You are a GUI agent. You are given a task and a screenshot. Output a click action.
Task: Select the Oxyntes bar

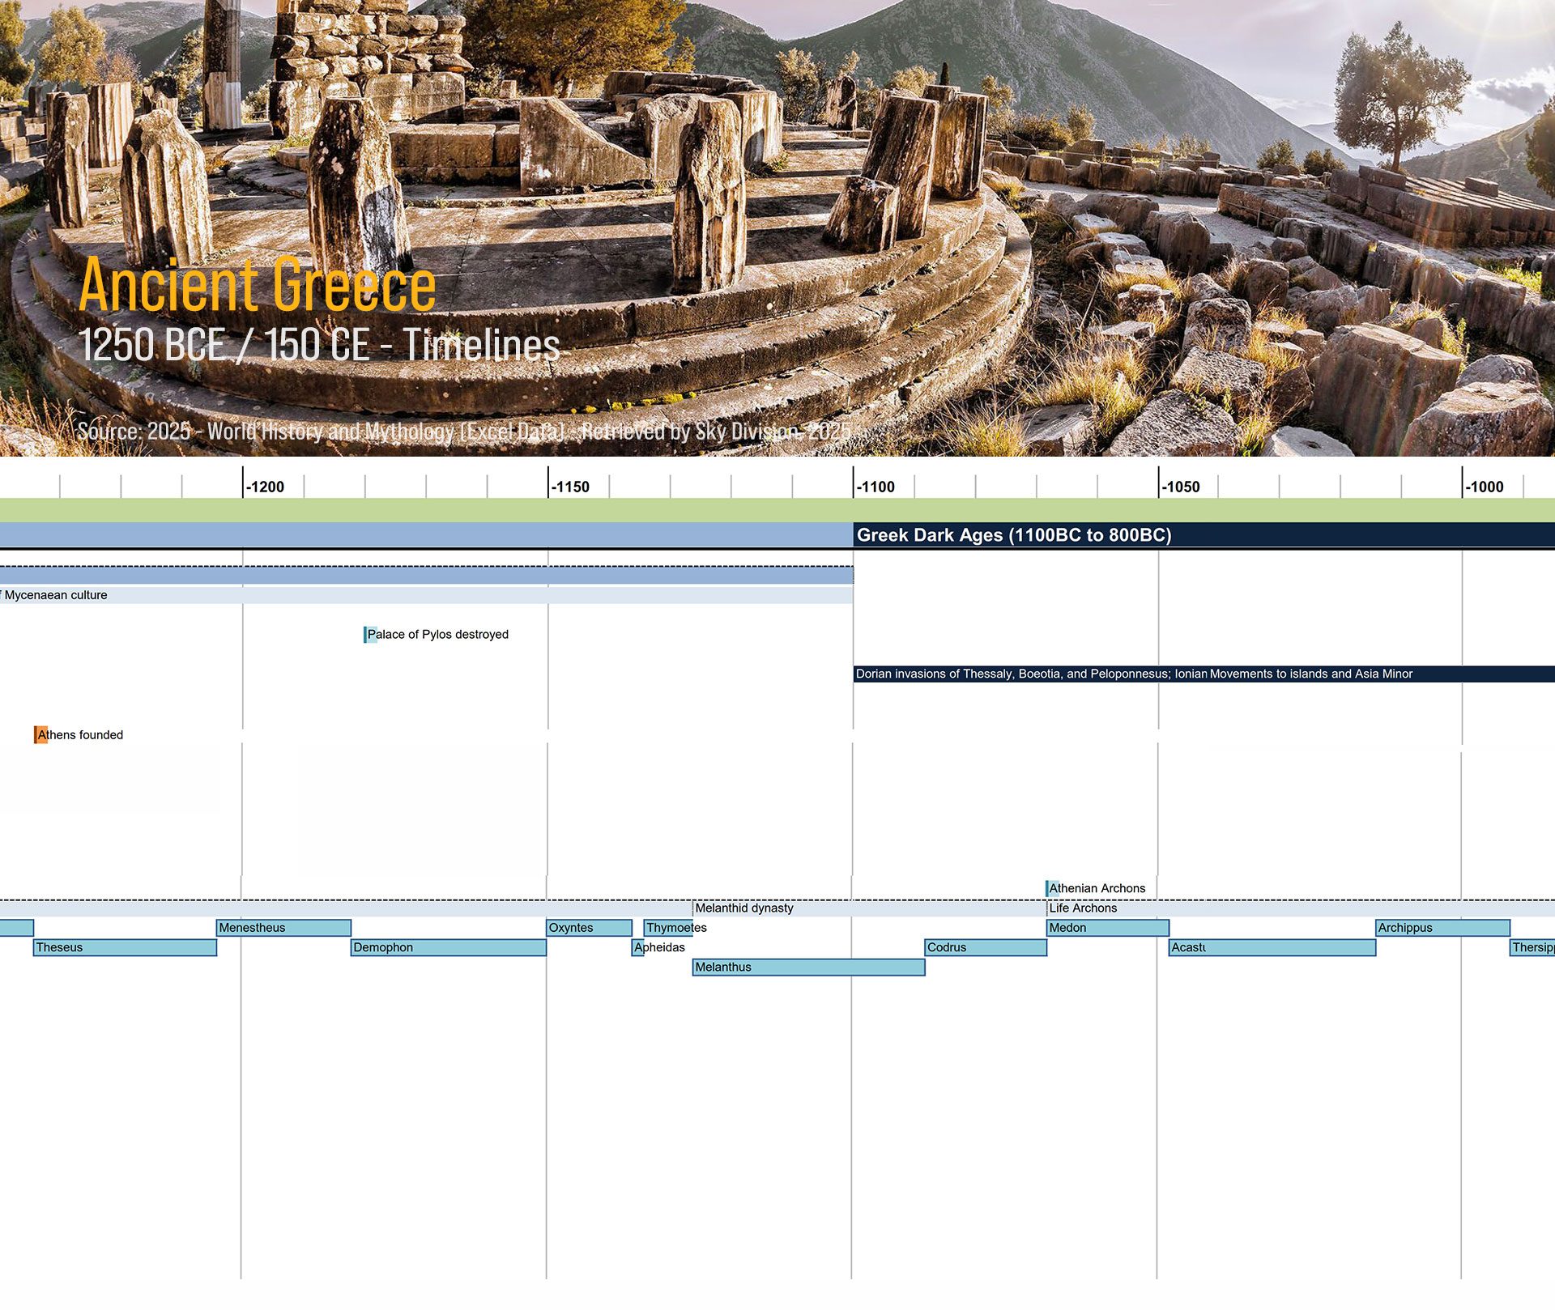click(589, 928)
